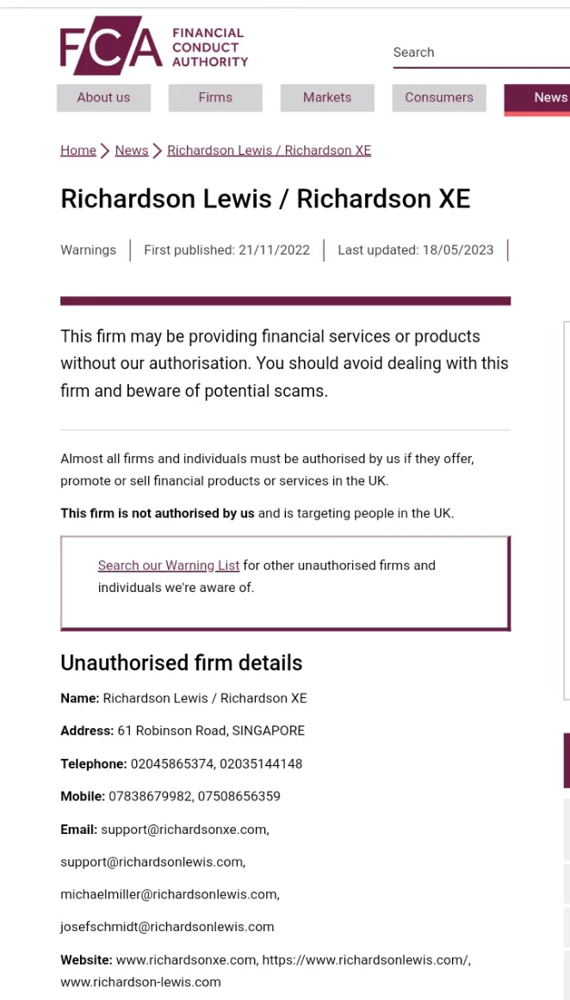Click the www.richardson-lewis.com website text
Viewport: 570px width, 1000px height.
(140, 982)
